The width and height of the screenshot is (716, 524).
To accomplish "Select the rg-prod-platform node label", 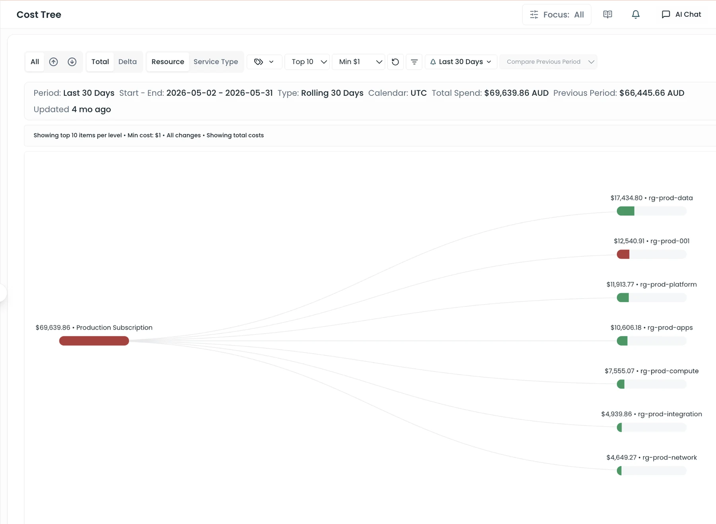I will click(652, 284).
